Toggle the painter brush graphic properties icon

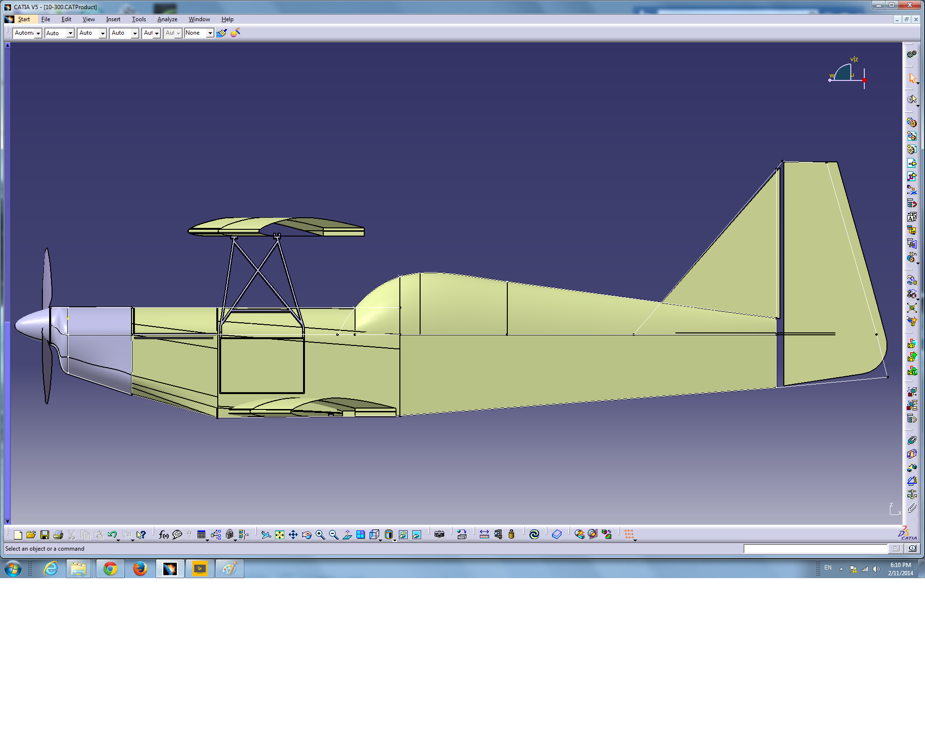222,33
